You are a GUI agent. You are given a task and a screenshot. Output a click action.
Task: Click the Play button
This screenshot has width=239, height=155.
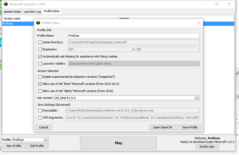(x=118, y=143)
